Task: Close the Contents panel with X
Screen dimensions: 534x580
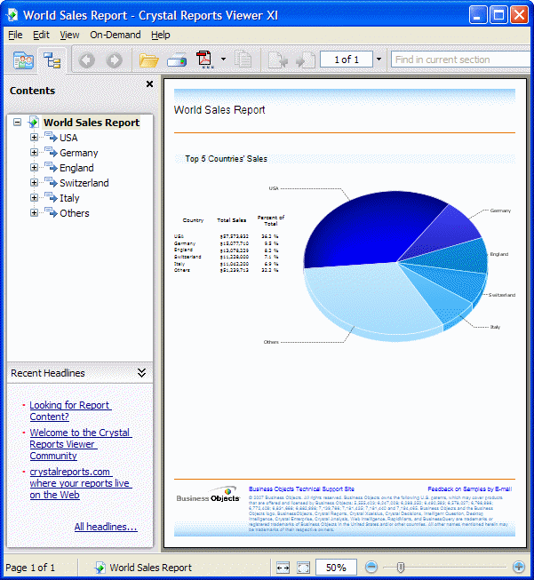Action: pyautogui.click(x=149, y=84)
